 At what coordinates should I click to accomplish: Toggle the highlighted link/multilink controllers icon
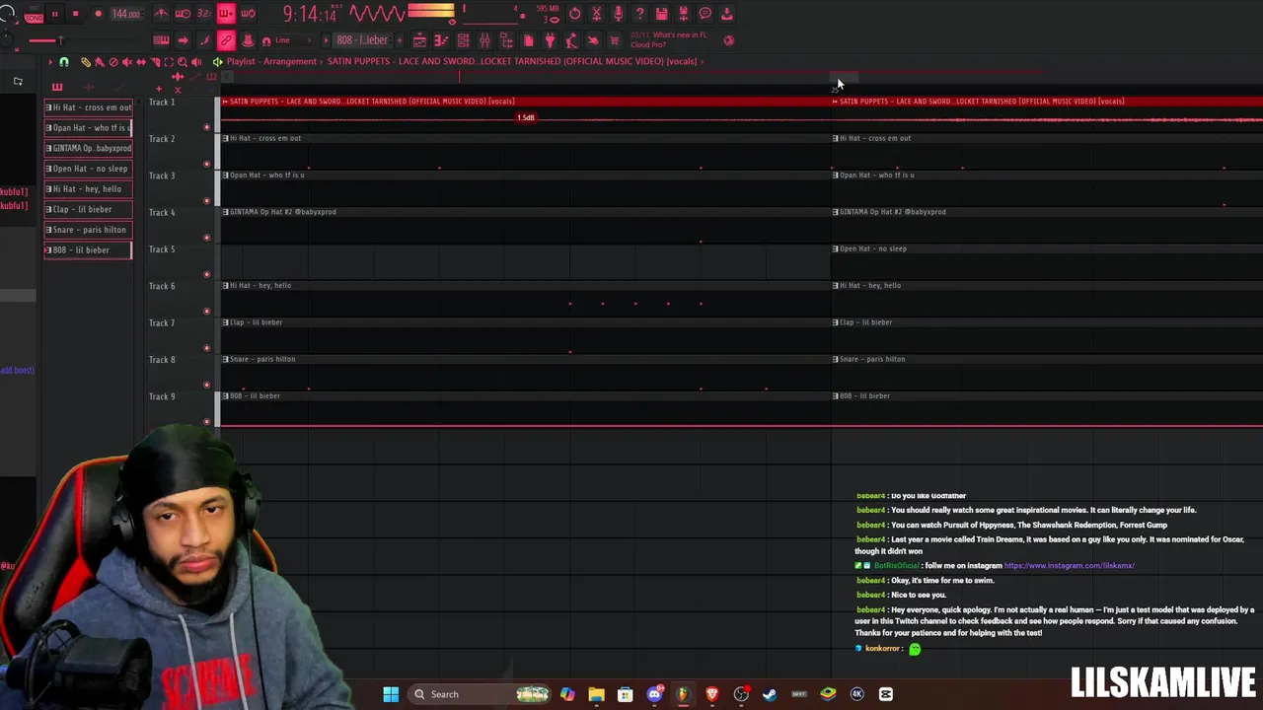point(226,40)
